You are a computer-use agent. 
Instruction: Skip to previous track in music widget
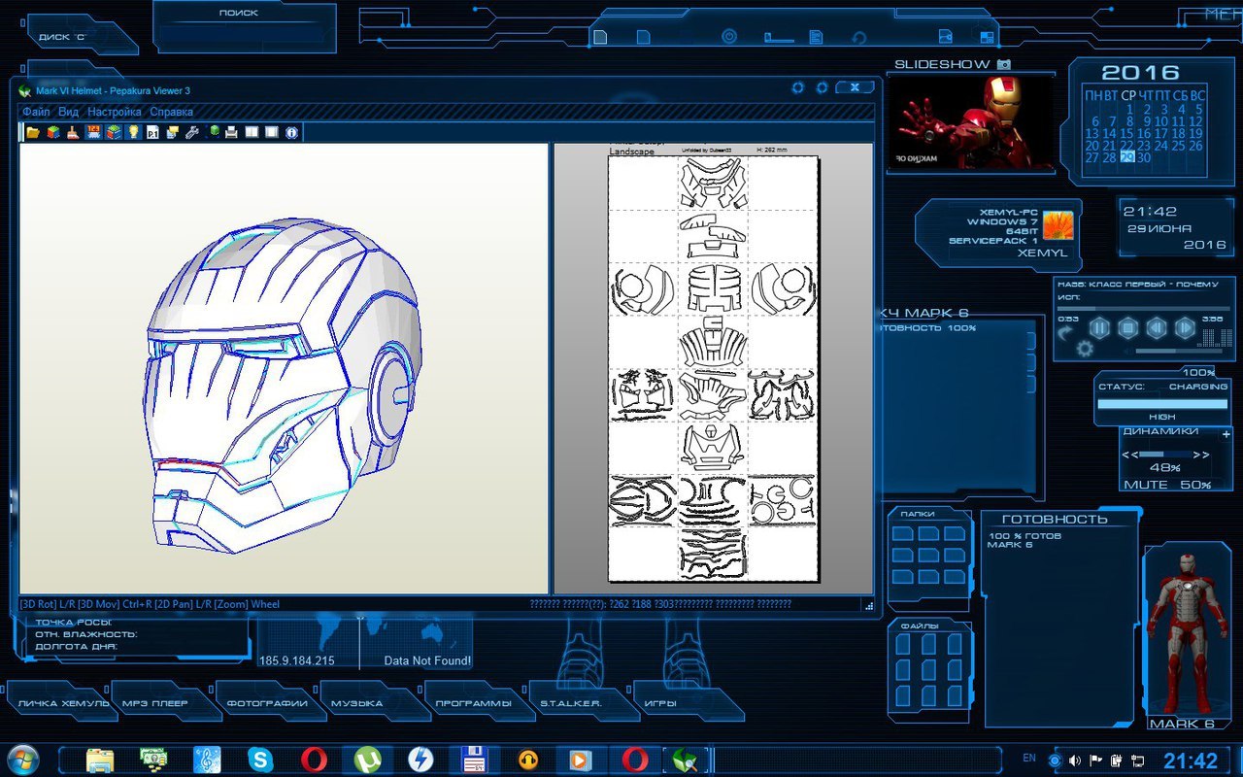click(1156, 327)
